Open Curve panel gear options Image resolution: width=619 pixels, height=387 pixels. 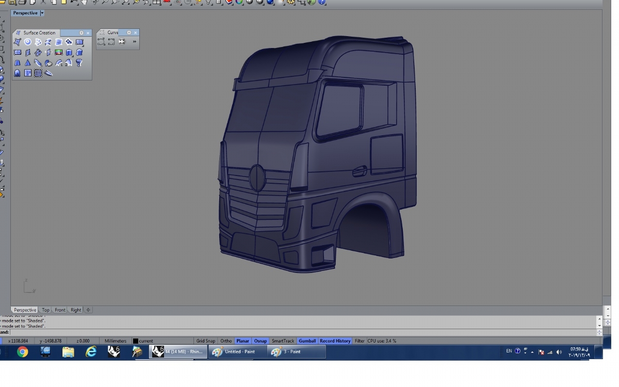pos(129,33)
